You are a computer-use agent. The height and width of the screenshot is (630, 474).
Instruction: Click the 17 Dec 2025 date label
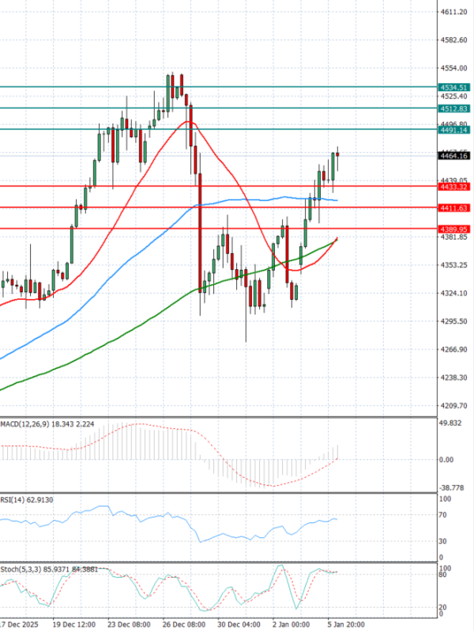pos(17,623)
